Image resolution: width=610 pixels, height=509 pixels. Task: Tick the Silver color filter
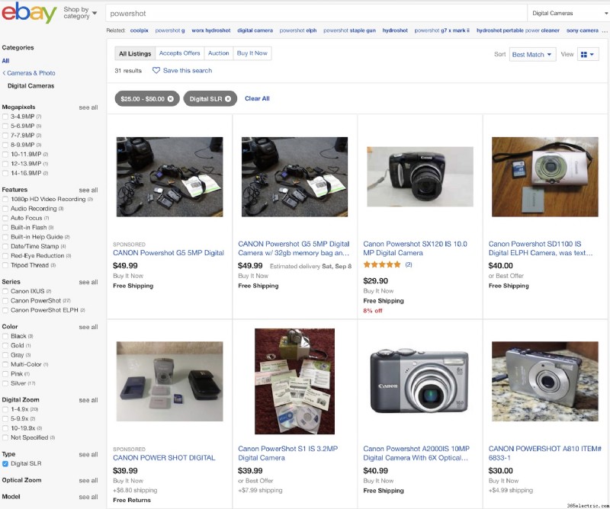5,383
